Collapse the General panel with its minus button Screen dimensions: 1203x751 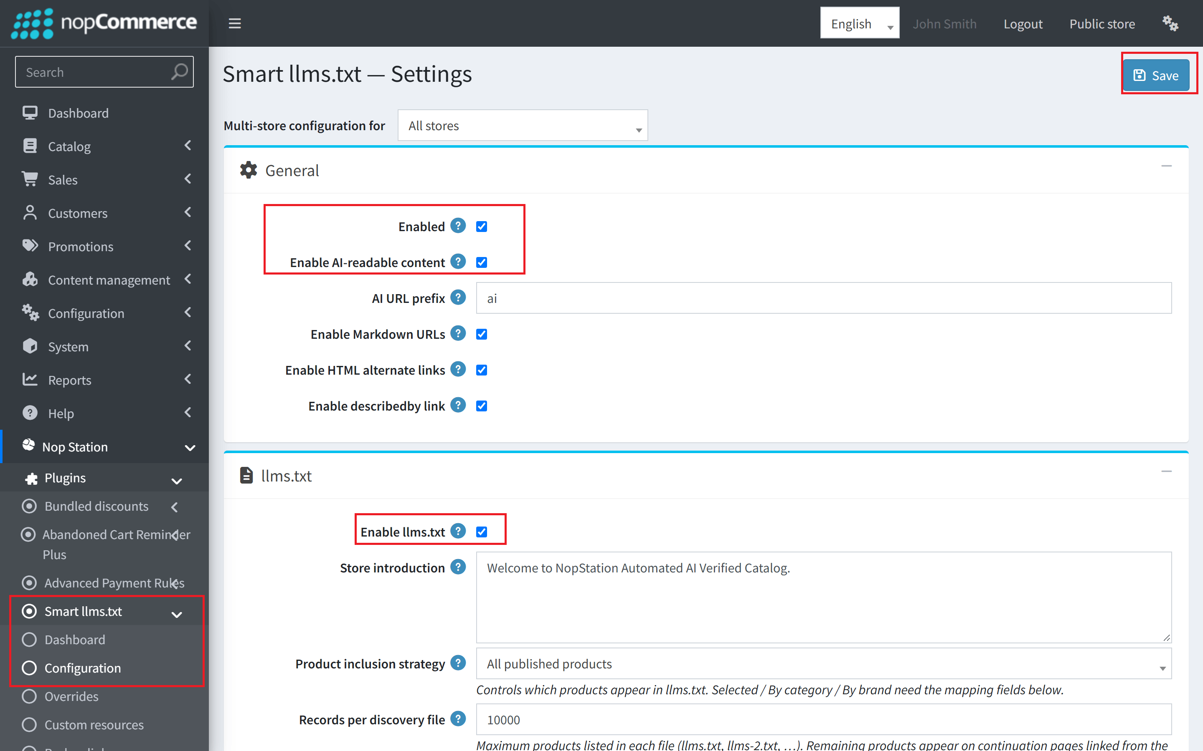coord(1166,166)
